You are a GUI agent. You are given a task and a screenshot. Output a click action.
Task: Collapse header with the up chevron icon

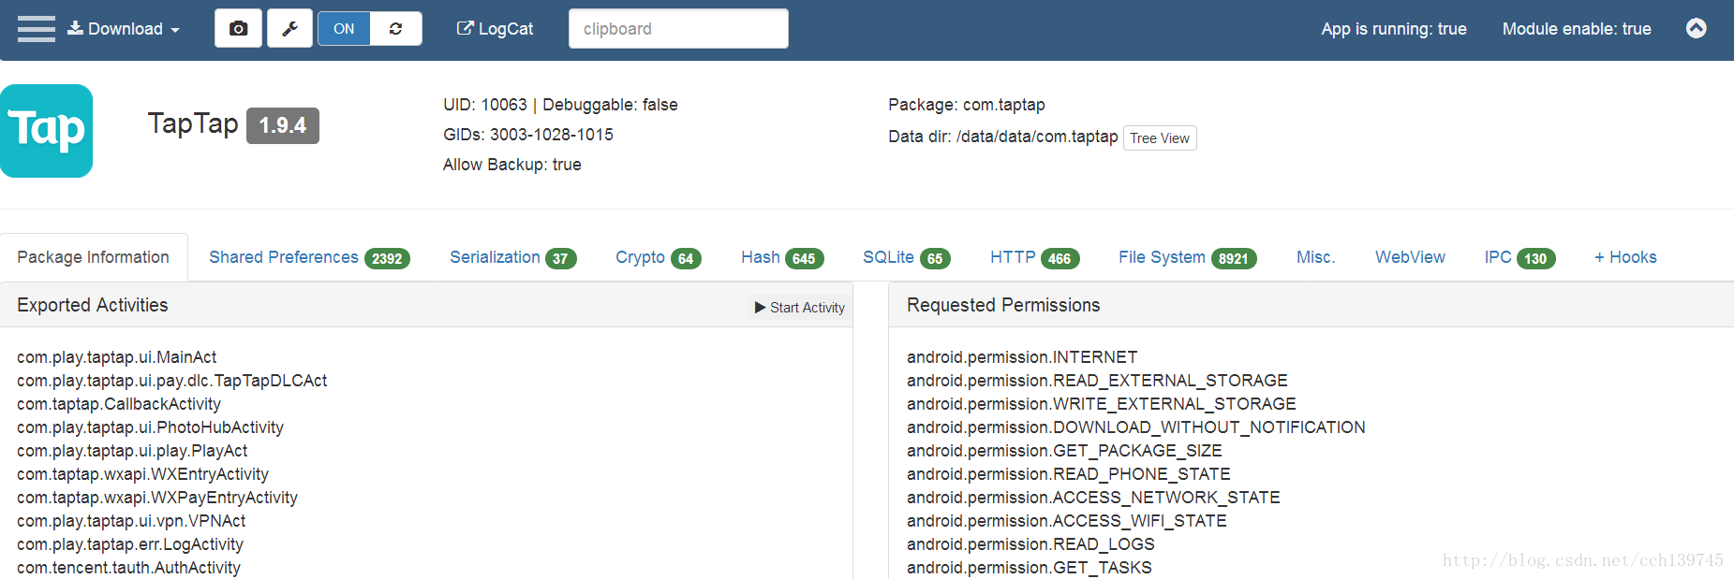tap(1696, 28)
